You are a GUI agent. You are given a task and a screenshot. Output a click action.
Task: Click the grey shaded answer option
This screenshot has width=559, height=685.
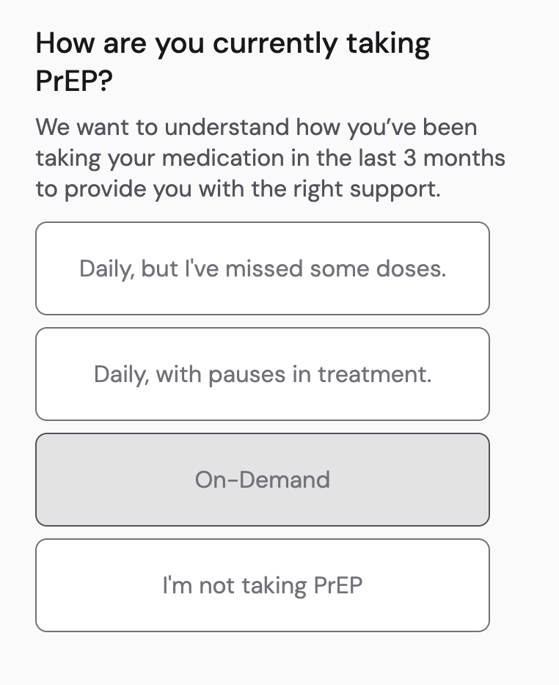point(262,480)
